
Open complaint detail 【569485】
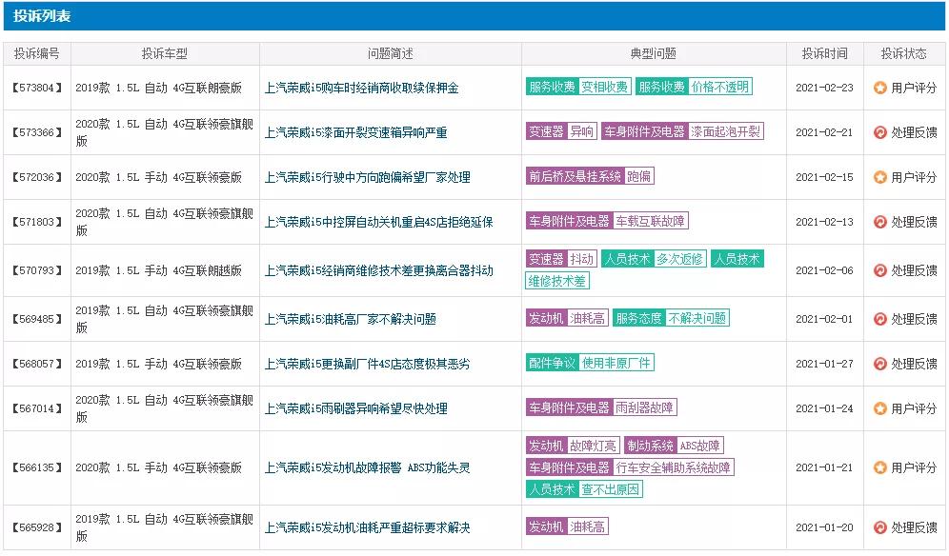[37, 318]
